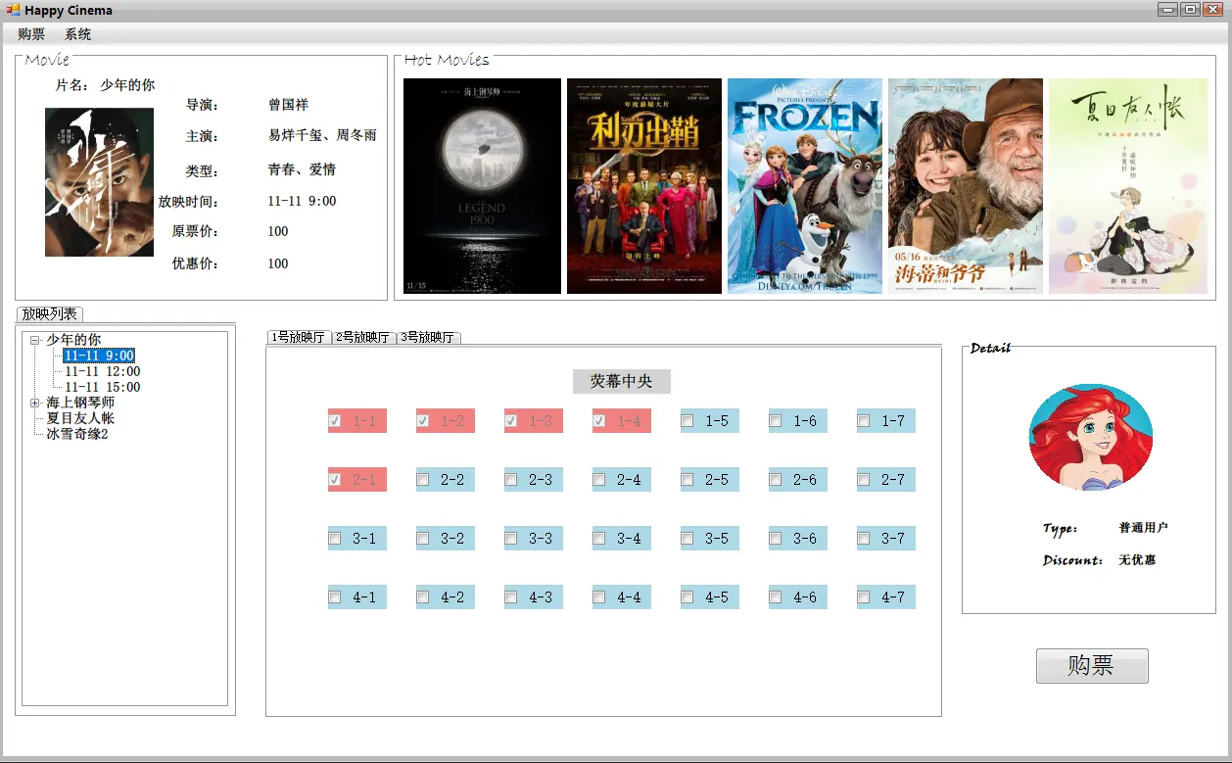Switch to the 3号放映厅 tab
The width and height of the screenshot is (1232, 763).
click(428, 338)
